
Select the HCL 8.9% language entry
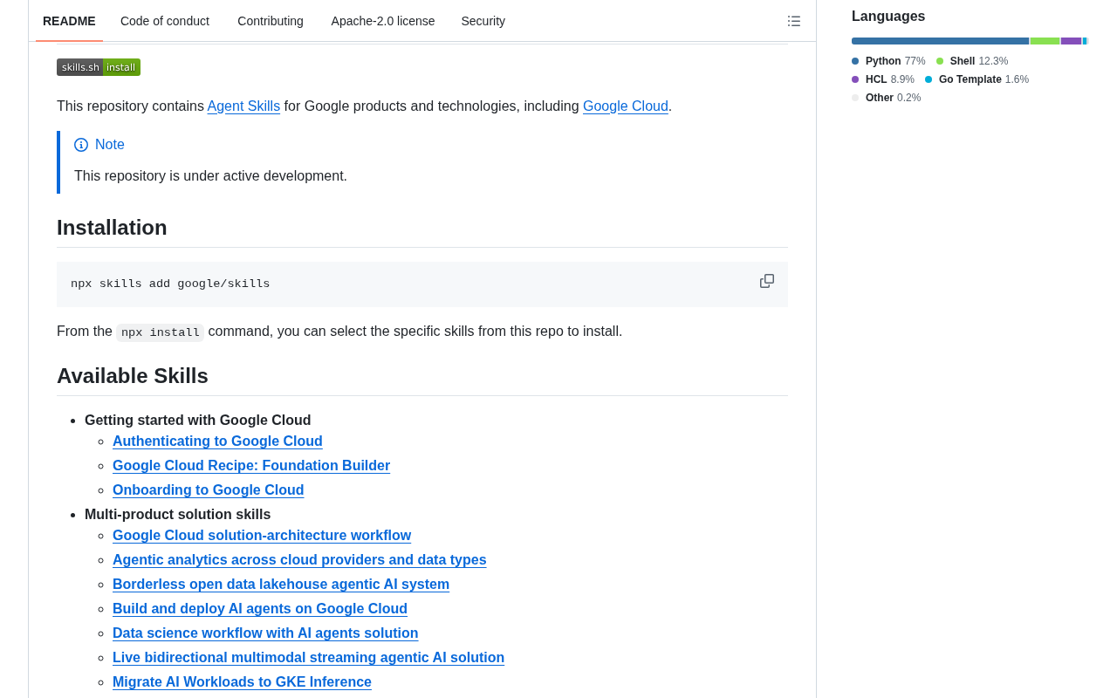(x=883, y=79)
